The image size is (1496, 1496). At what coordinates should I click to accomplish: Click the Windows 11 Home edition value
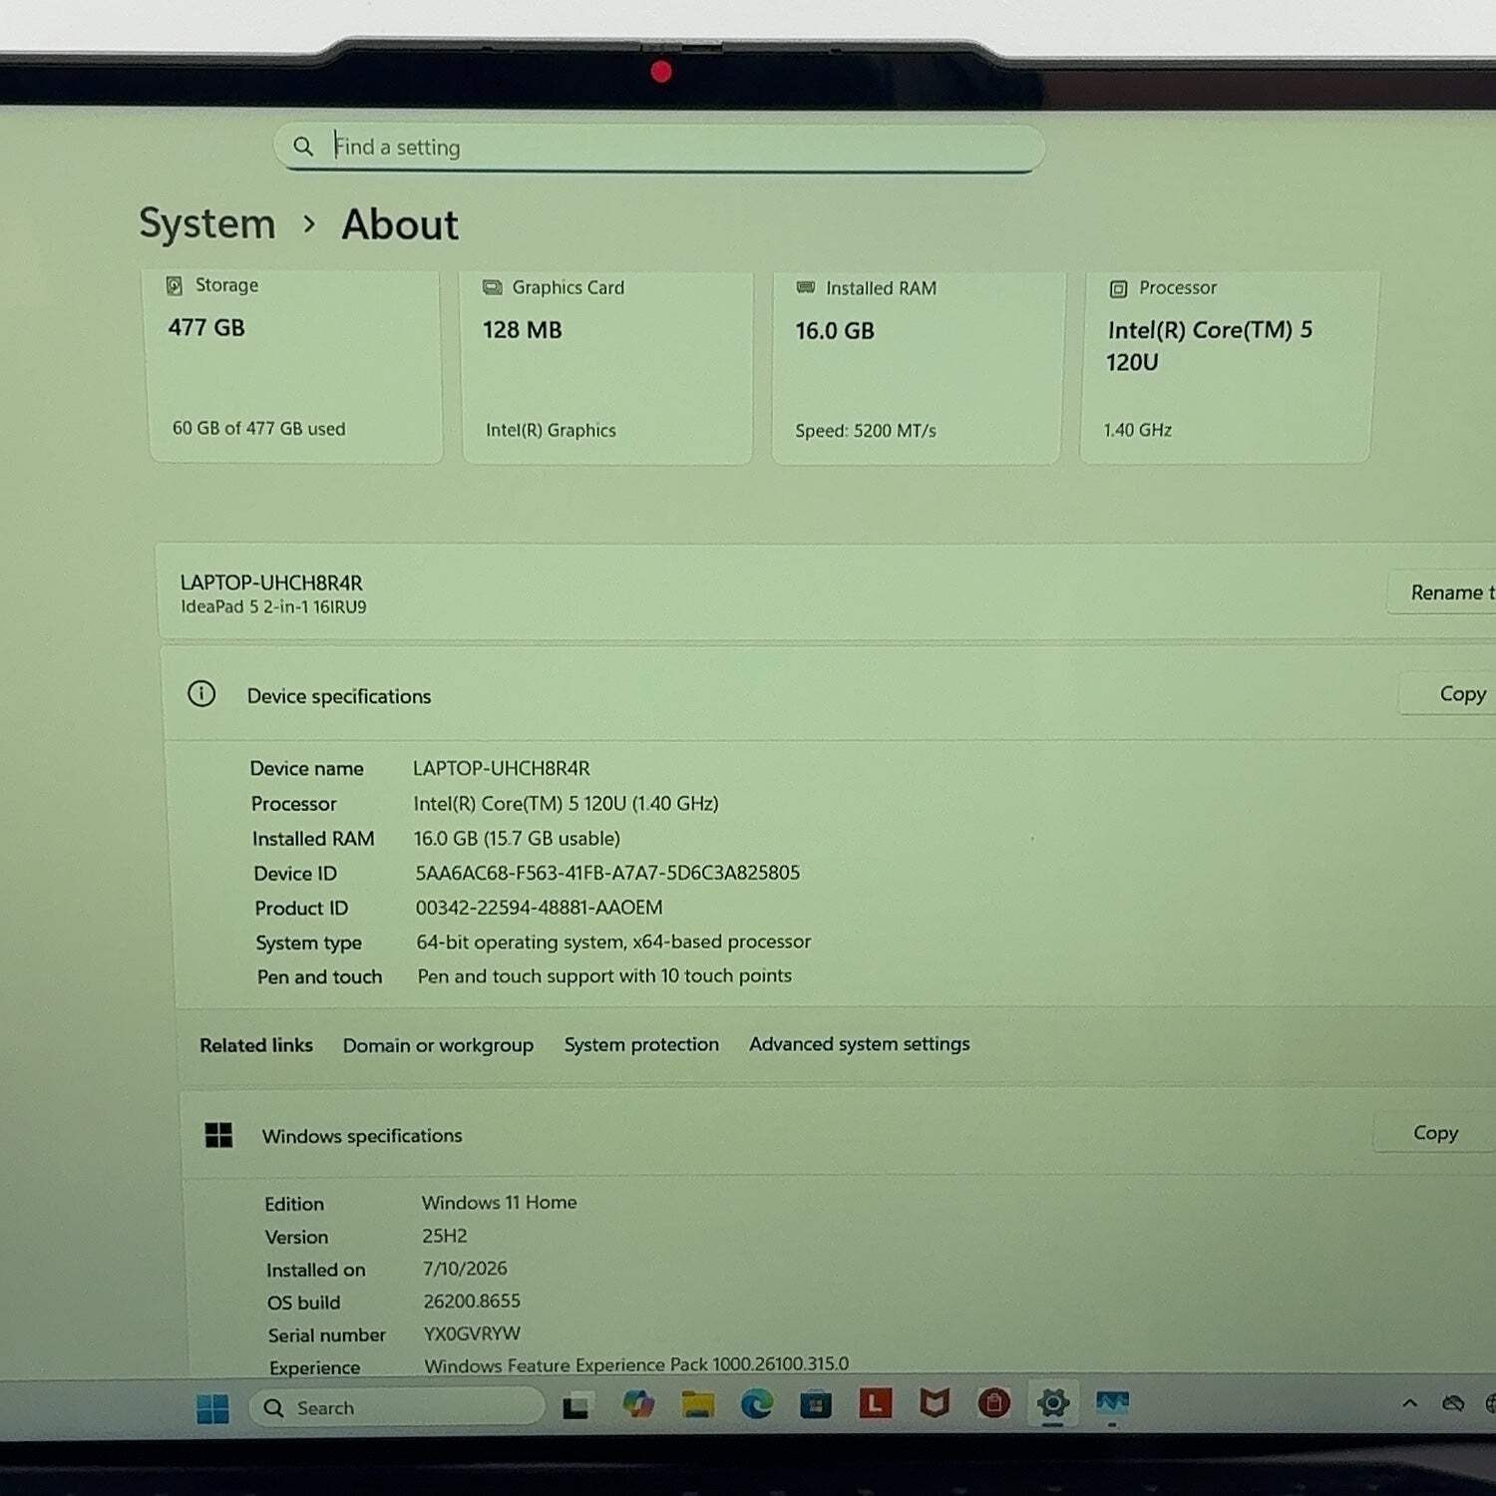(499, 1202)
